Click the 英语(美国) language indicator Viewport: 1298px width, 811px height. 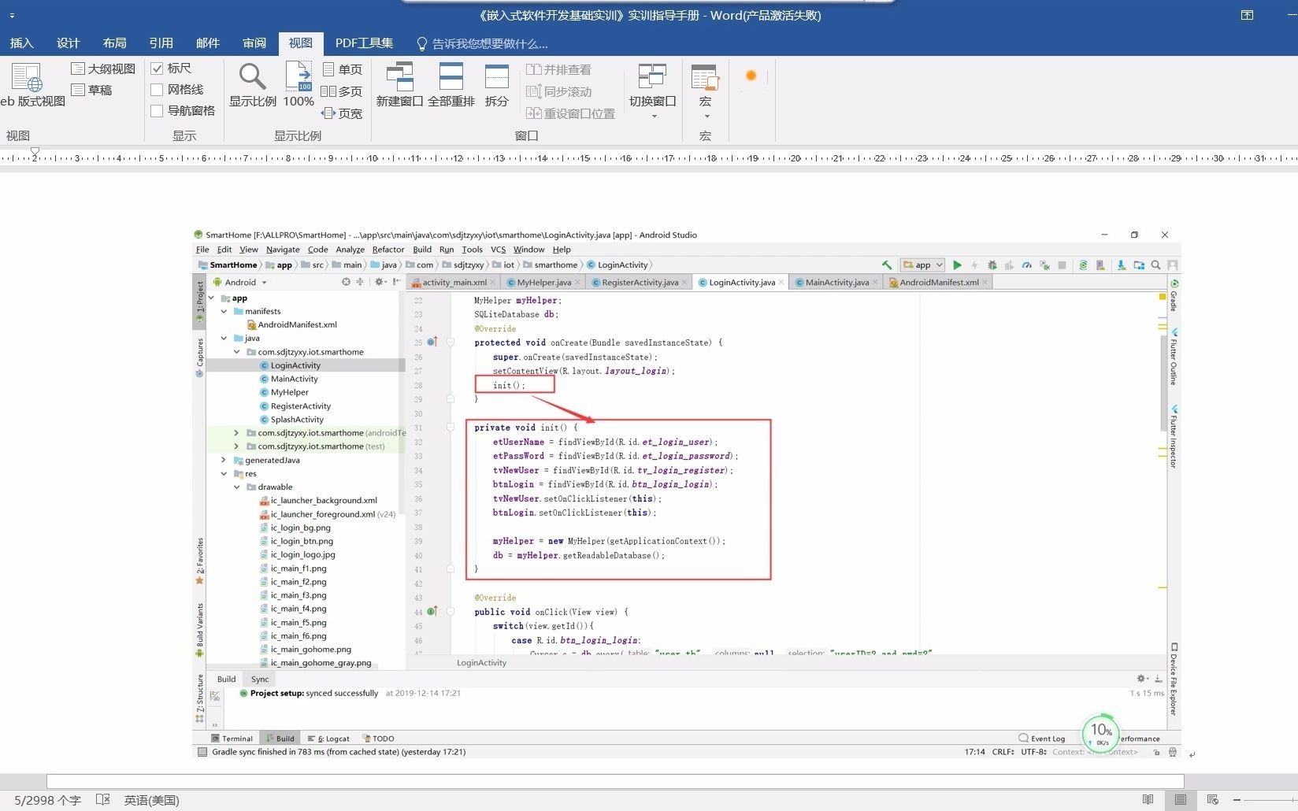tap(151, 800)
